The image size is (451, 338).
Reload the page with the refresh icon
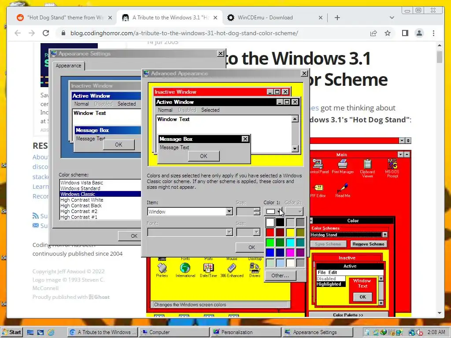(x=46, y=33)
